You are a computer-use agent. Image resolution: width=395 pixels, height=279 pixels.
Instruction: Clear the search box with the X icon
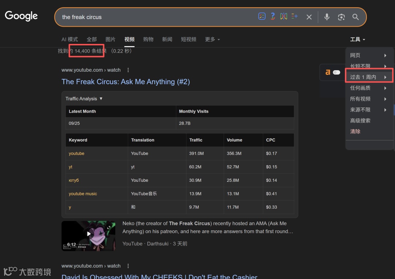[x=309, y=17]
